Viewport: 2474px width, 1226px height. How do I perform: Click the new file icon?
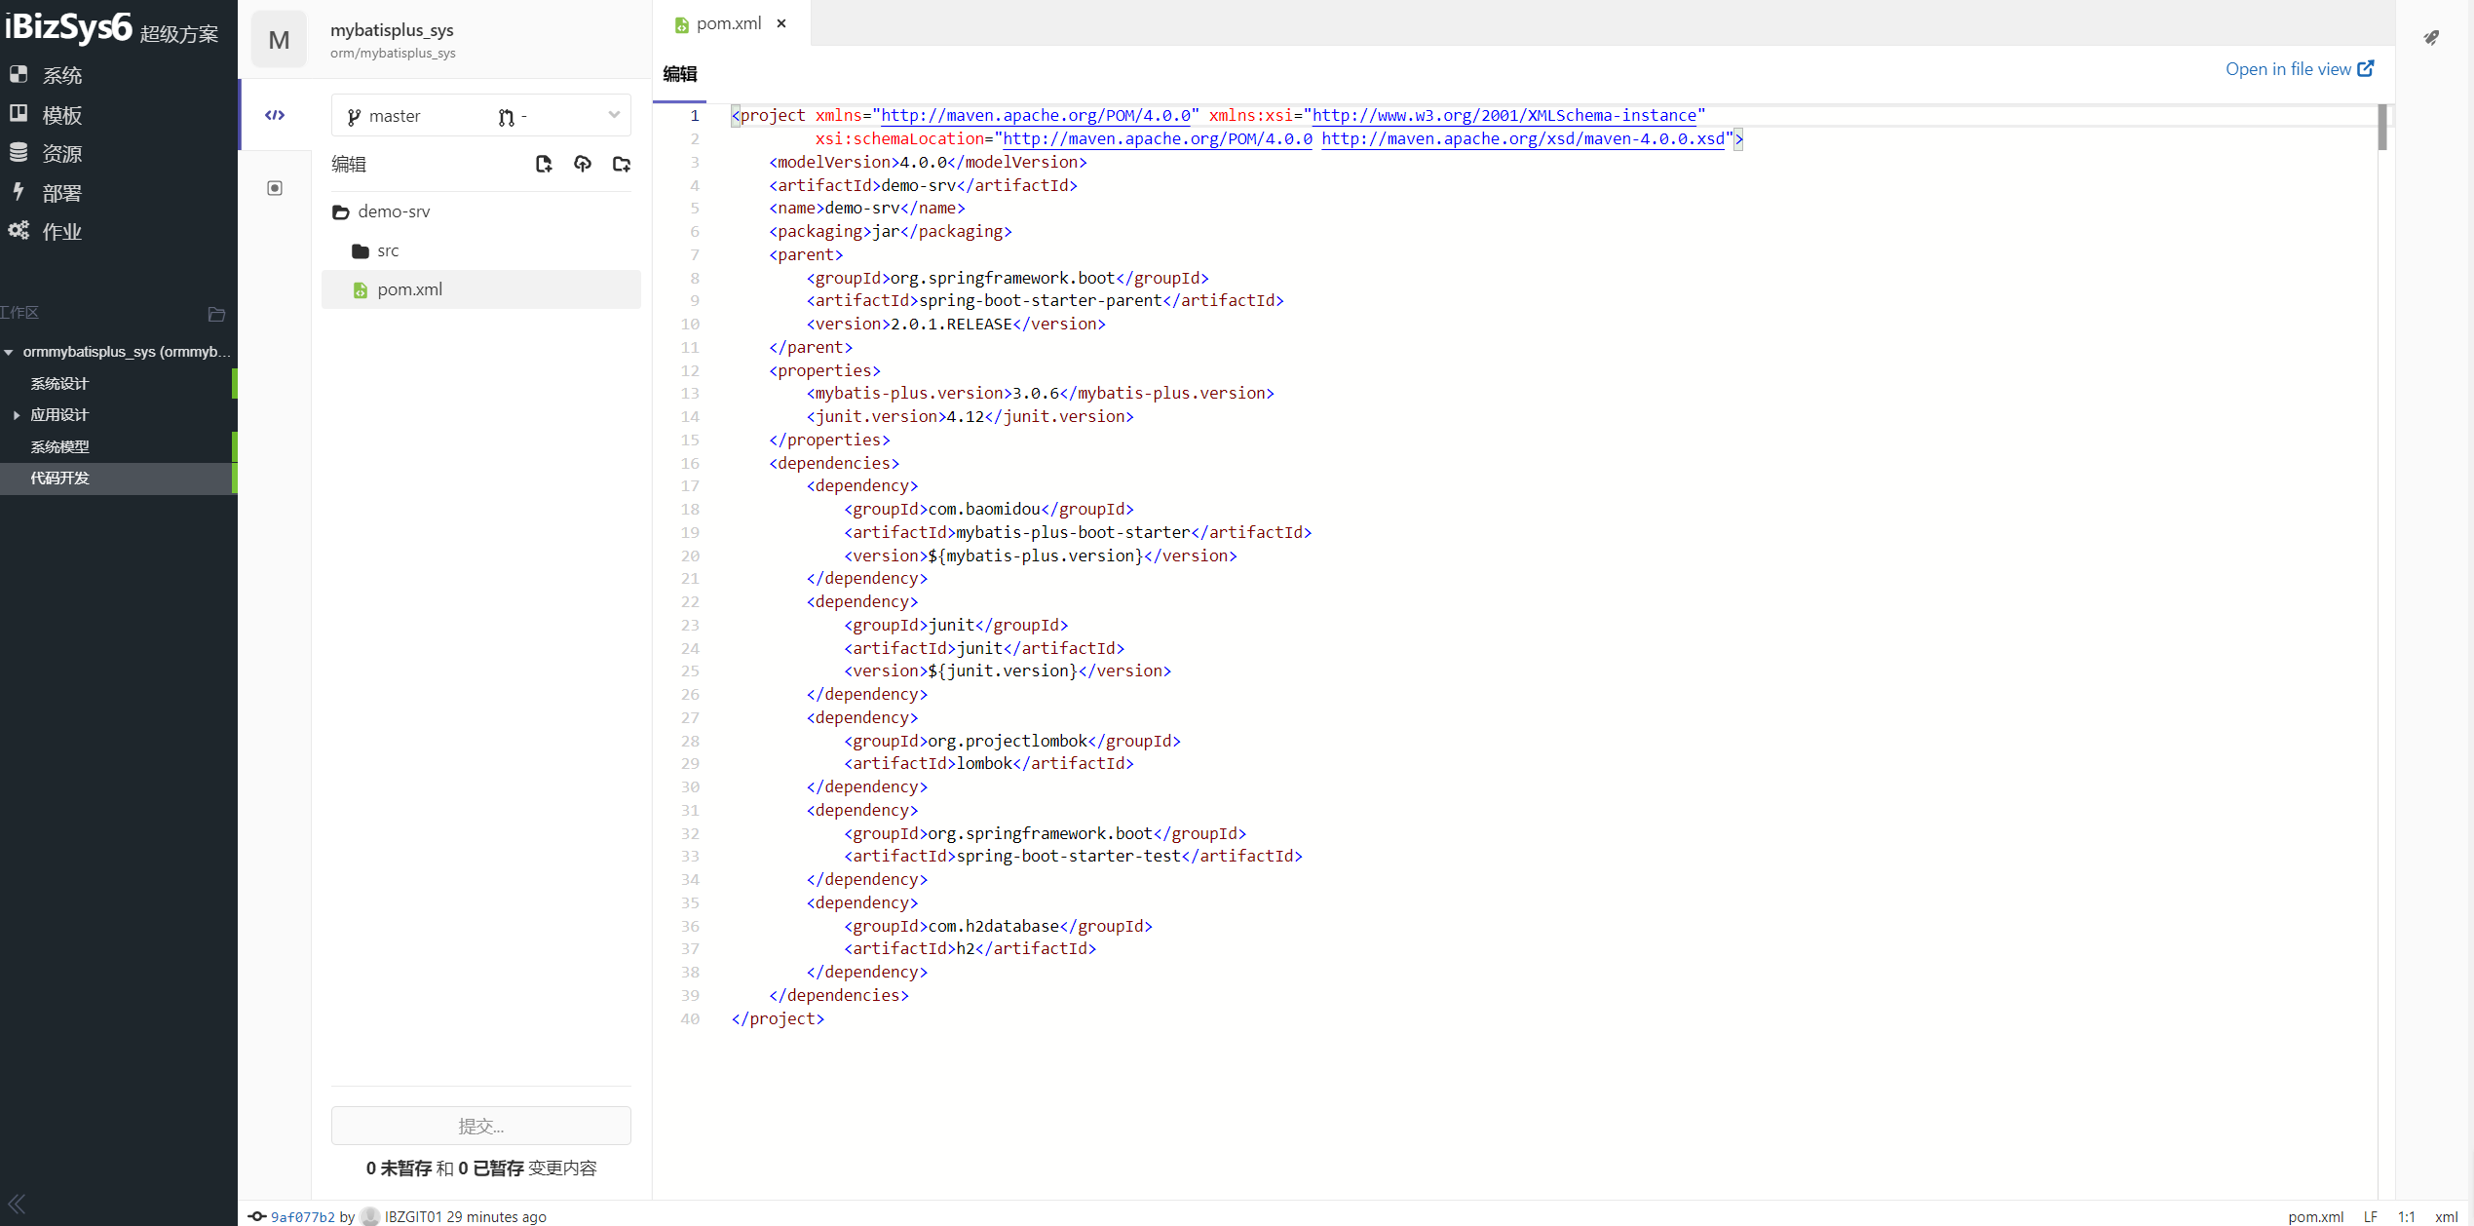[x=544, y=164]
